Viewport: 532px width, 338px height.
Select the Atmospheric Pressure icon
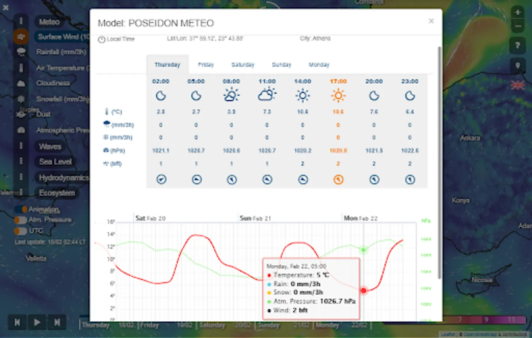pos(21,130)
